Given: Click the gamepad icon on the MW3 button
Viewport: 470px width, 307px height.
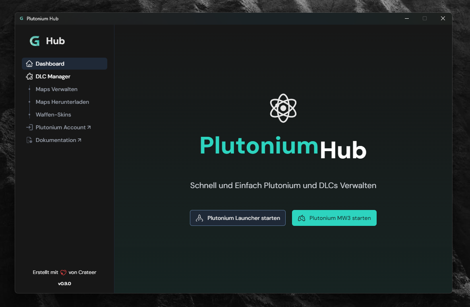Looking at the screenshot, I should [x=302, y=218].
